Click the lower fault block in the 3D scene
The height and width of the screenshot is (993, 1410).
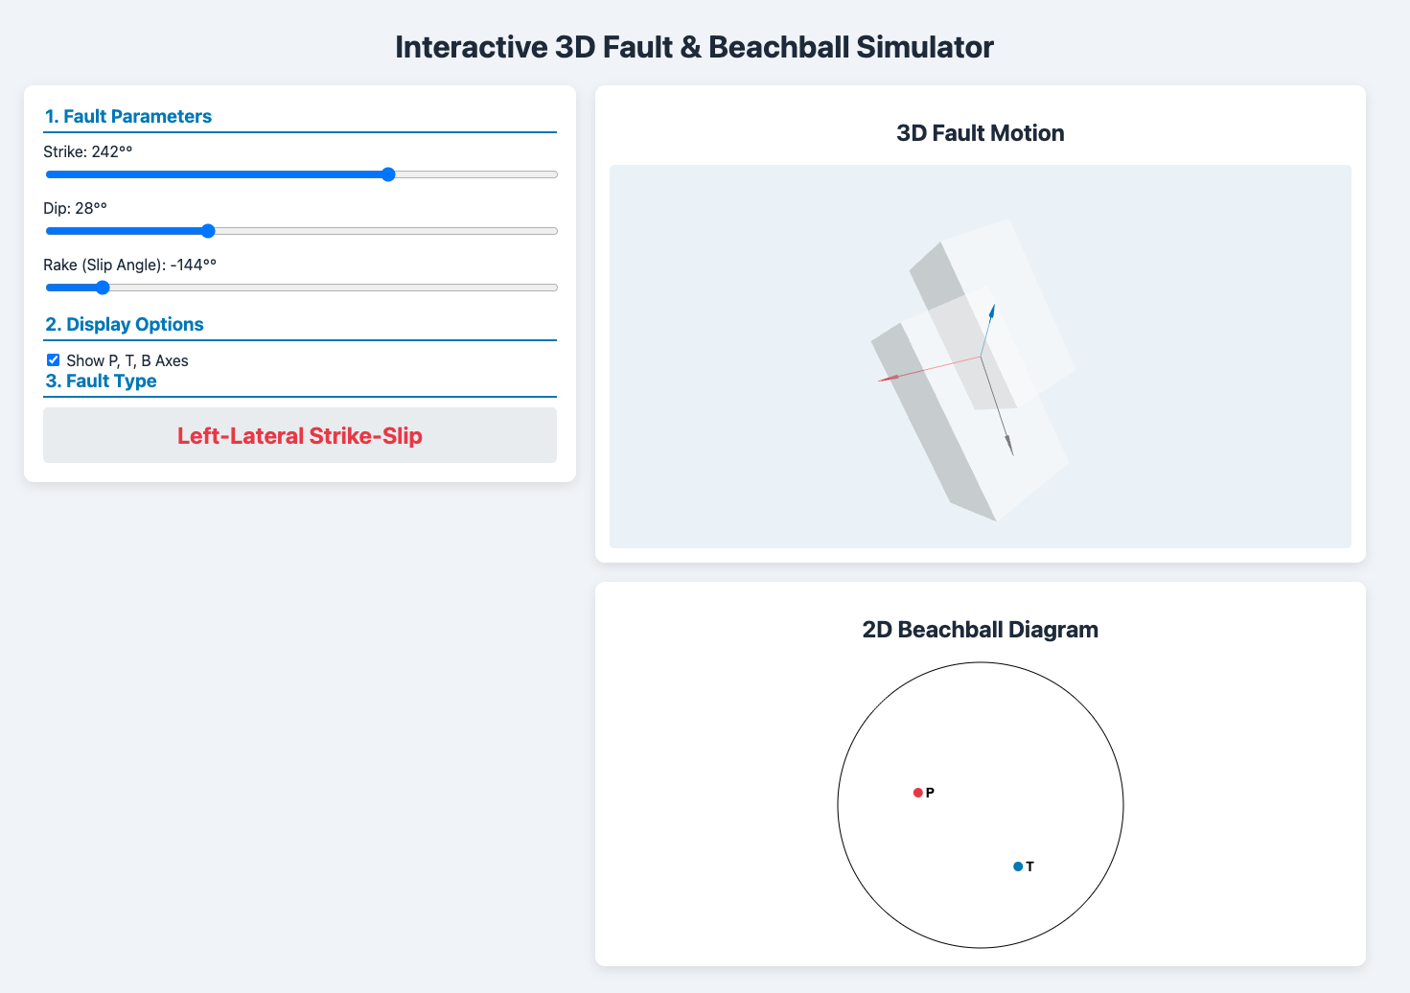[x=949, y=460]
